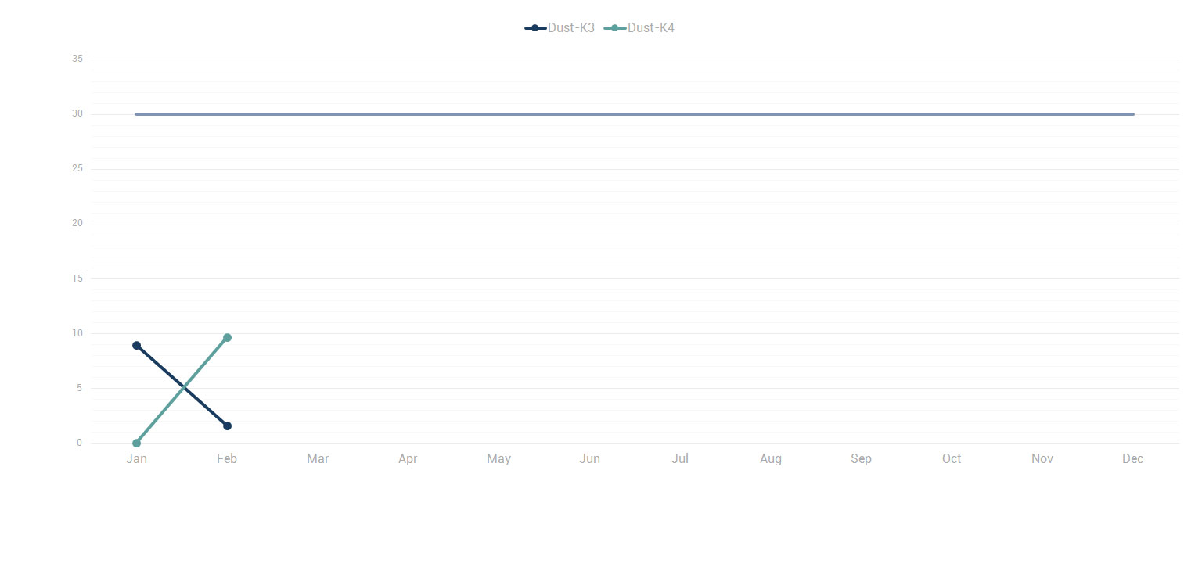Click the y-axis value 20
1202x571 pixels.
77,224
